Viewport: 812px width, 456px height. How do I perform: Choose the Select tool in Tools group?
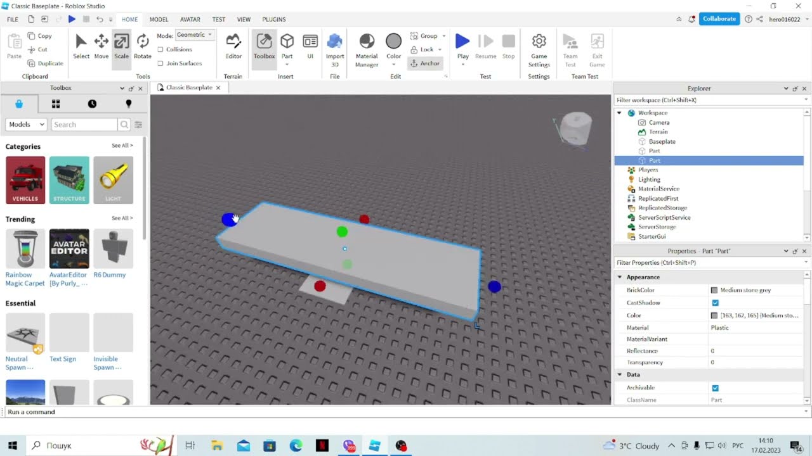[81, 47]
